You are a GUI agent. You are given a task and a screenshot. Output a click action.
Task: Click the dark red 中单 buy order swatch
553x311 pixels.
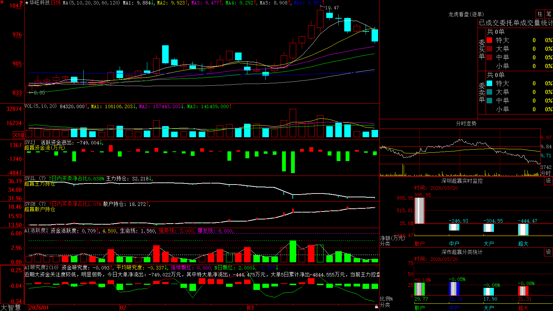(x=489, y=57)
